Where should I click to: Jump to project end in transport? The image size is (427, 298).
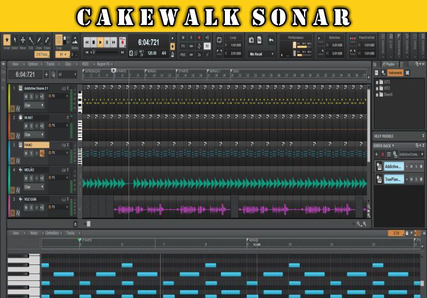[122, 52]
